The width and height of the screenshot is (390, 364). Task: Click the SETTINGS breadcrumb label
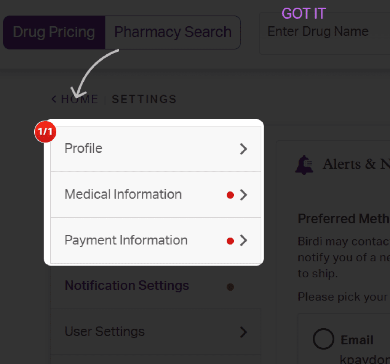pyautogui.click(x=144, y=99)
